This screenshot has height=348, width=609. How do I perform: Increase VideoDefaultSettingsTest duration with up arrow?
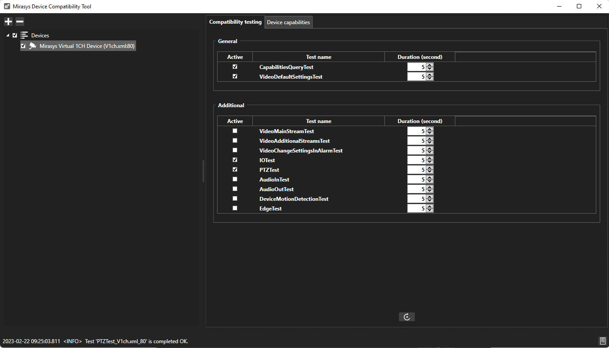pos(430,75)
